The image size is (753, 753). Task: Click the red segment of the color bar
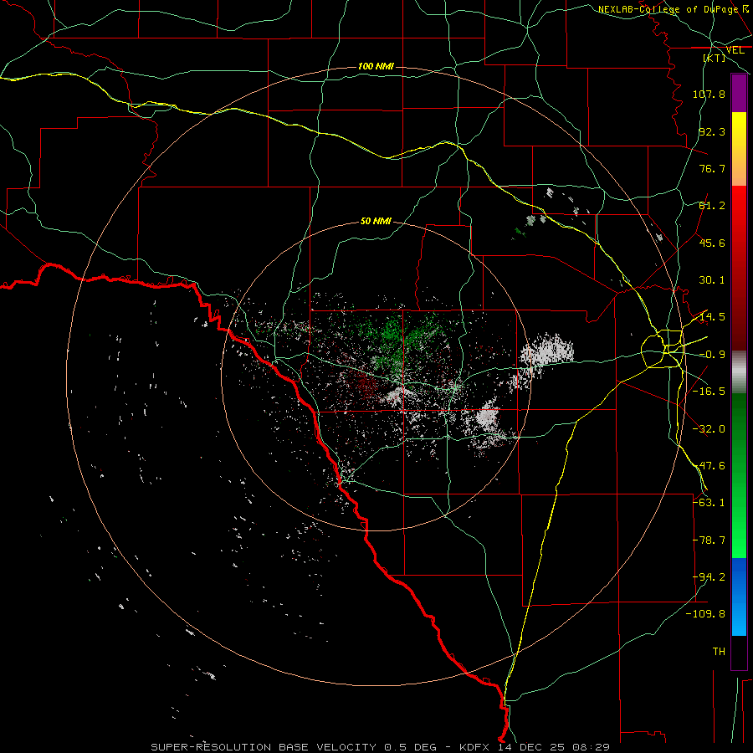[739, 268]
